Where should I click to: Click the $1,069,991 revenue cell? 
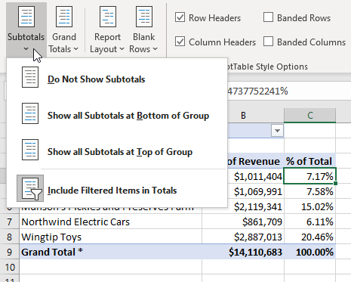coord(256,191)
